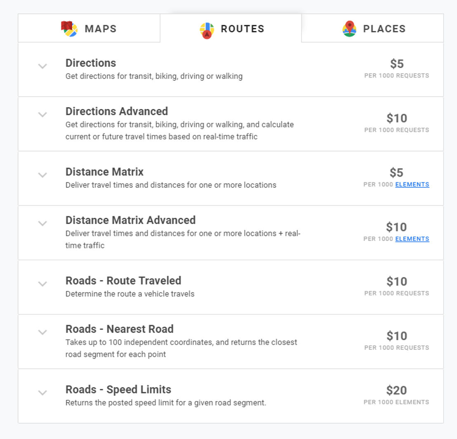Click the Distance Matrix heading
Image resolution: width=457 pixels, height=439 pixels.
104,172
